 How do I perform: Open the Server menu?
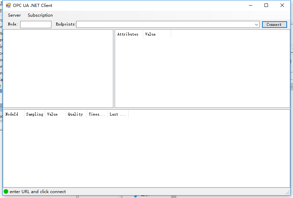tap(14, 15)
